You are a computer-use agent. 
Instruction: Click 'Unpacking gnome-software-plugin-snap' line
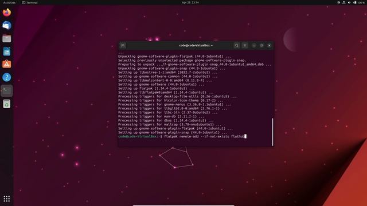tap(171, 69)
